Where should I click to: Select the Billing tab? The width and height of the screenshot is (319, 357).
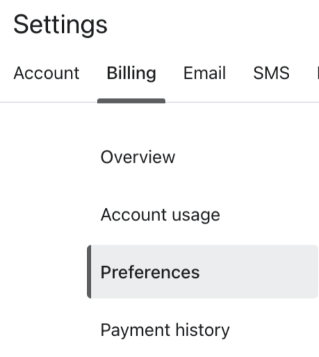click(131, 73)
